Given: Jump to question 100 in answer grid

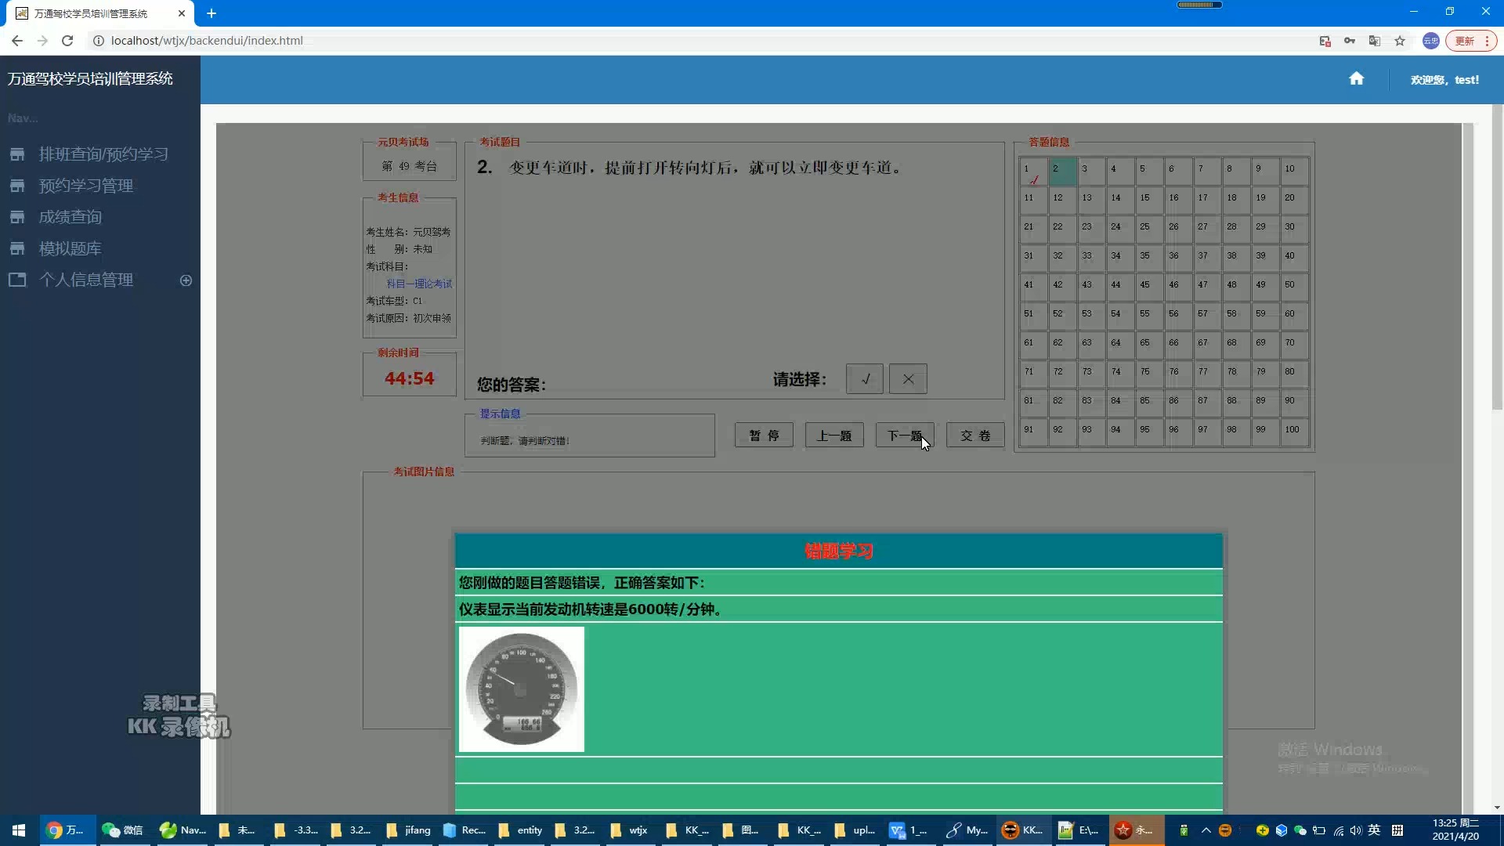Looking at the screenshot, I should point(1294,433).
